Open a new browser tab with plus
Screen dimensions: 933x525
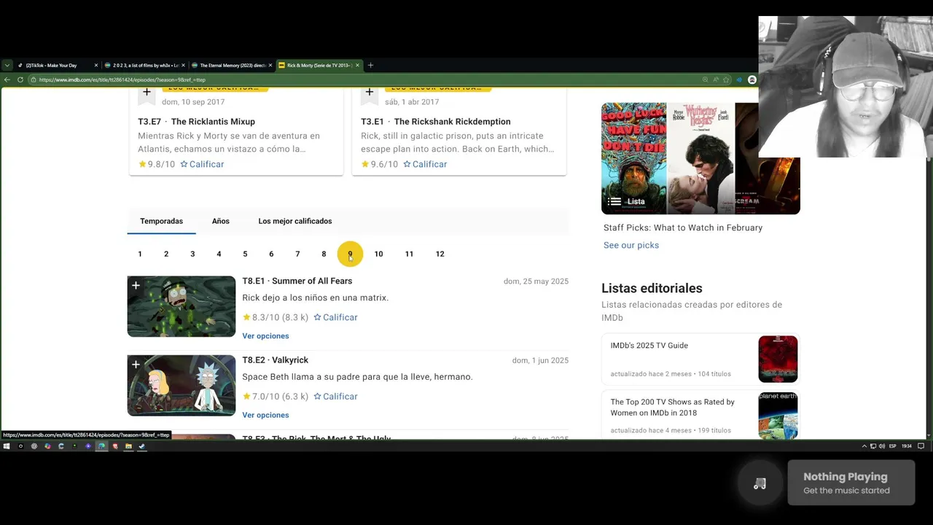tap(370, 66)
